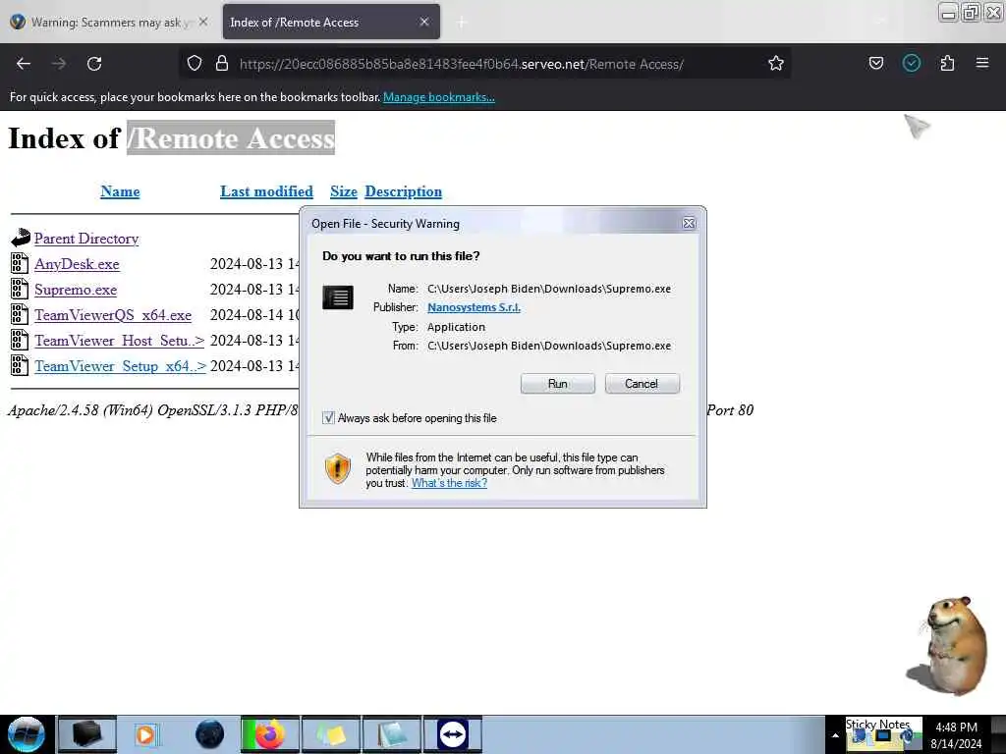Open a new tab with plus button
This screenshot has width=1006, height=754.
point(462,23)
